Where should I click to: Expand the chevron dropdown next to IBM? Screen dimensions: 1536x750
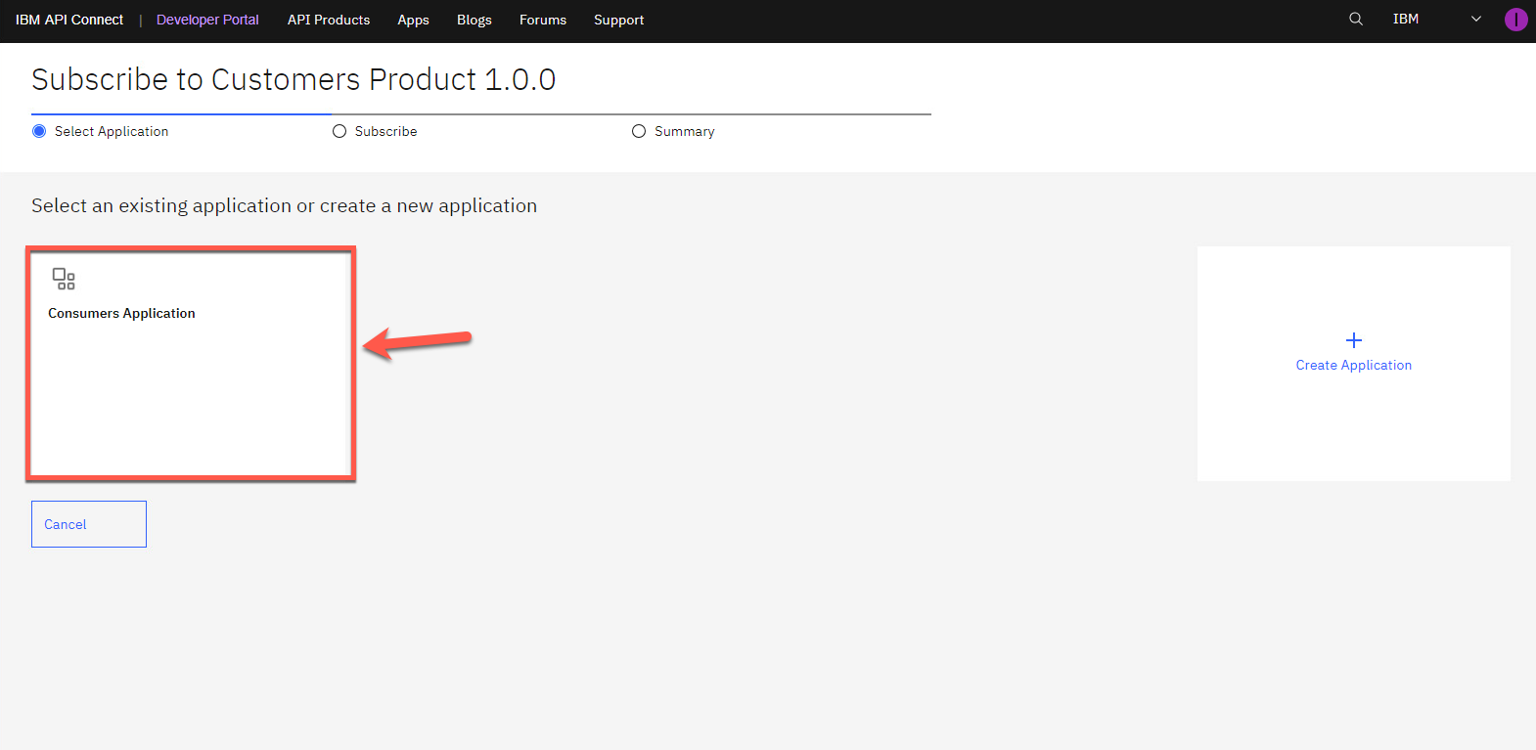(1475, 20)
